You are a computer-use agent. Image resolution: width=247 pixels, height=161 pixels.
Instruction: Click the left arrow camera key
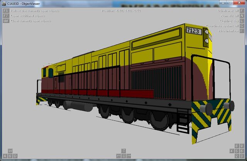[x=118, y=156]
